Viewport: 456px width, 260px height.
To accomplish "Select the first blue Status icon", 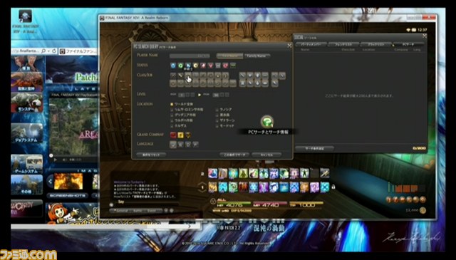I will [173, 66].
